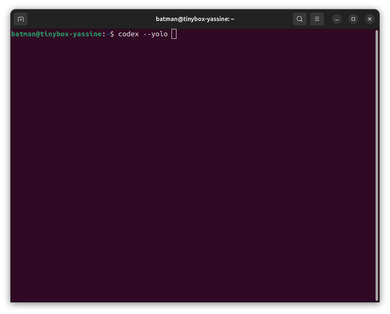Click the top end of the scrollbar
Image resolution: width=390 pixels, height=314 pixels.
[377, 32]
